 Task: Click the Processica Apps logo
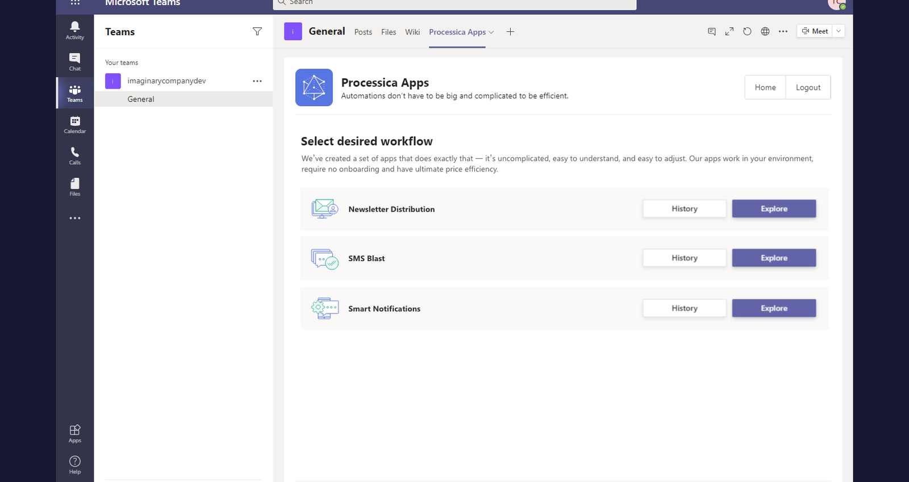(x=314, y=87)
